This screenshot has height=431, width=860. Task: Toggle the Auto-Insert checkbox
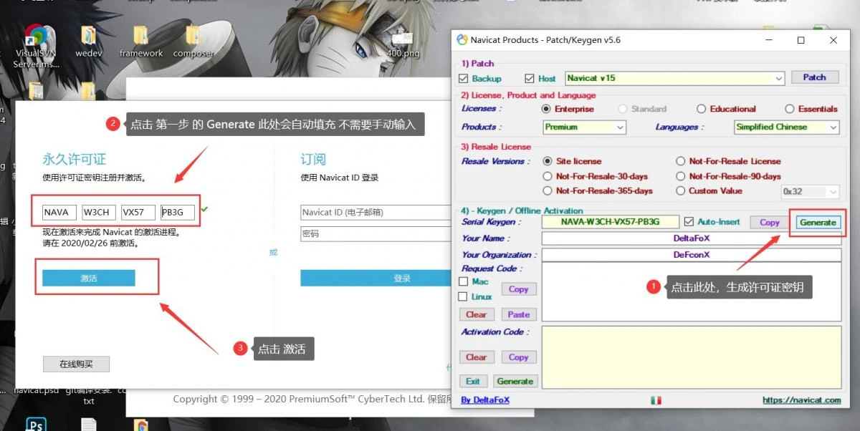[689, 222]
